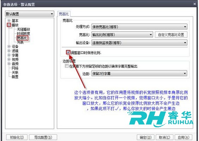Screen dimensions: 199x141
Task: Click the 初始化(I) button
Action: tap(17, 137)
